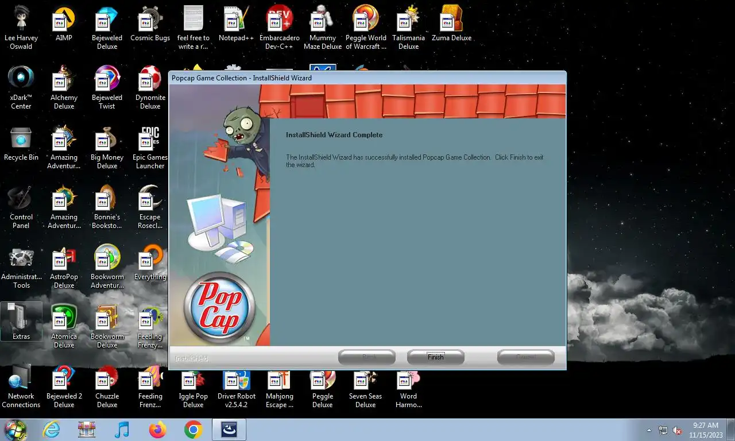Select the xDark Center icon

[21, 87]
